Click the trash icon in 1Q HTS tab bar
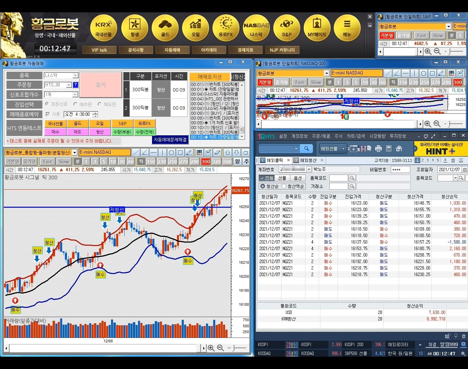 click(453, 160)
